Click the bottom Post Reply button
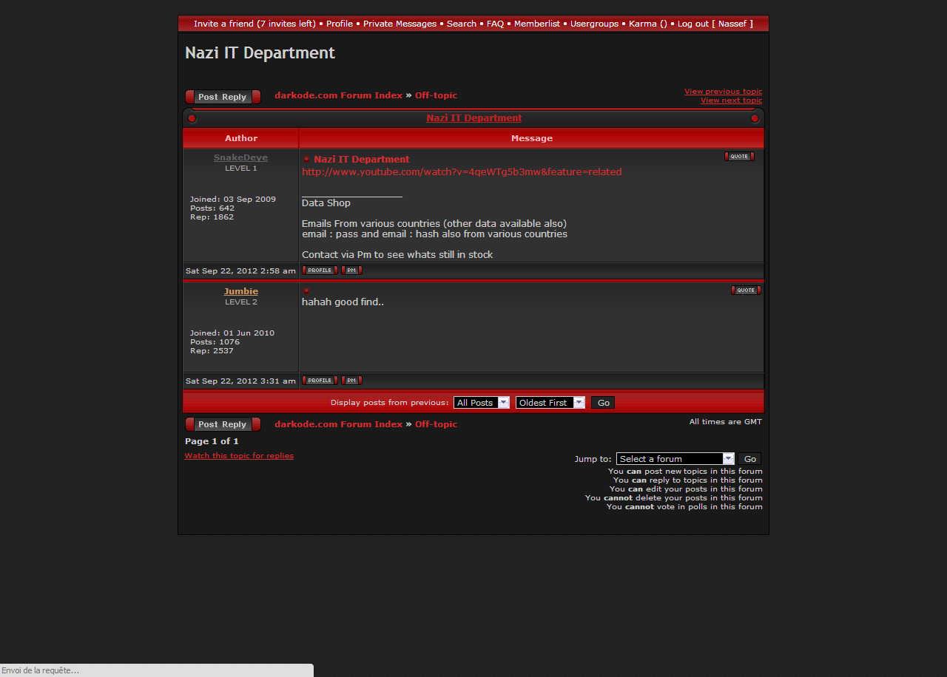The image size is (947, 677). point(223,424)
